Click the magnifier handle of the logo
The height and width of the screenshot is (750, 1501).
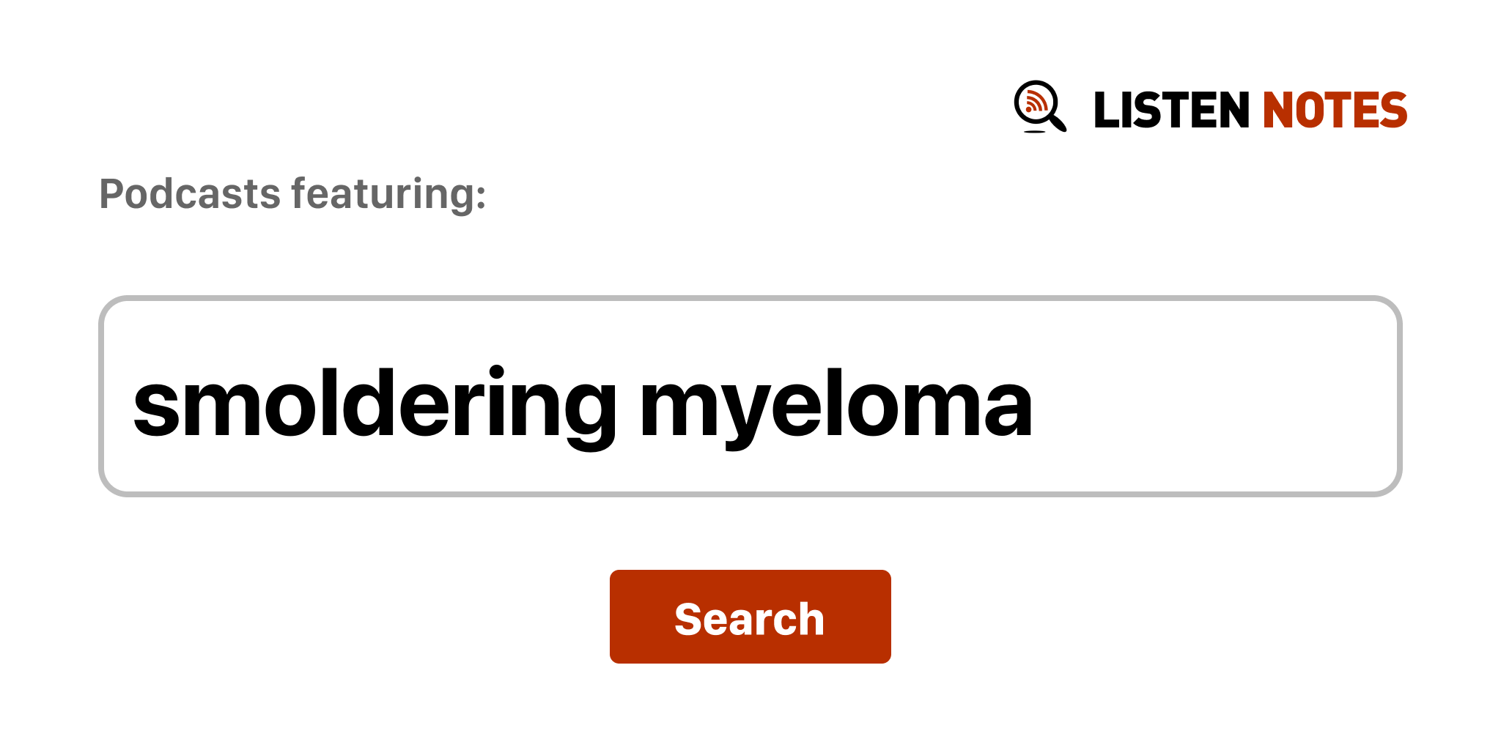[1058, 122]
